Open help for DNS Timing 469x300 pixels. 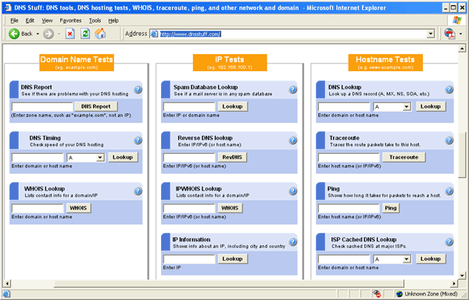click(138, 140)
